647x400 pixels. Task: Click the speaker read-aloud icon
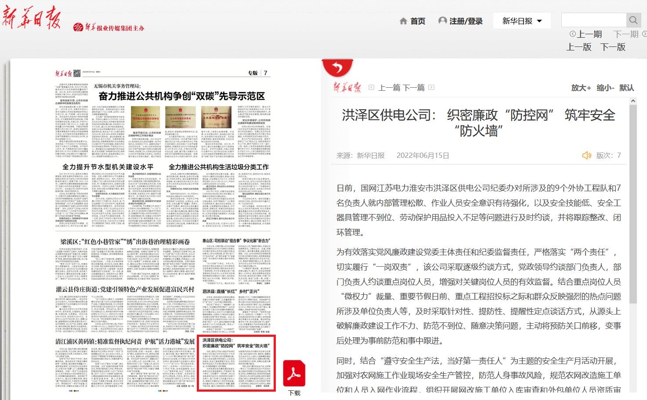click(586, 155)
